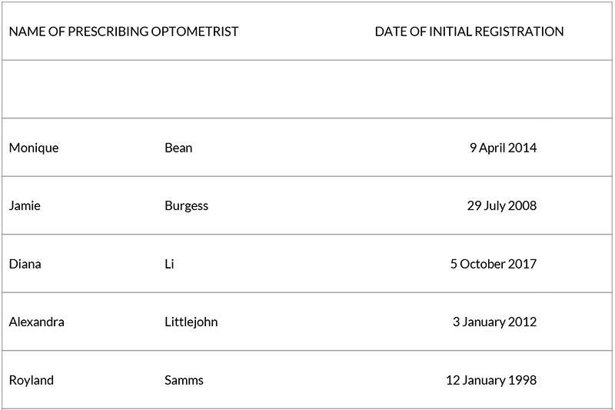Click the word OPTOMETRIST in the header
This screenshot has height=410, width=615.
click(195, 32)
